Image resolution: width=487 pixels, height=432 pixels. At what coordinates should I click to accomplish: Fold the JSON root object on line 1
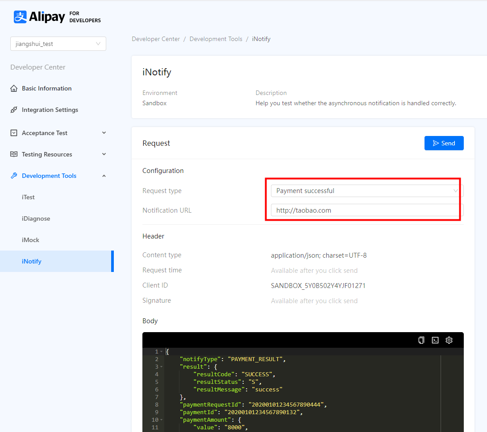coord(162,352)
